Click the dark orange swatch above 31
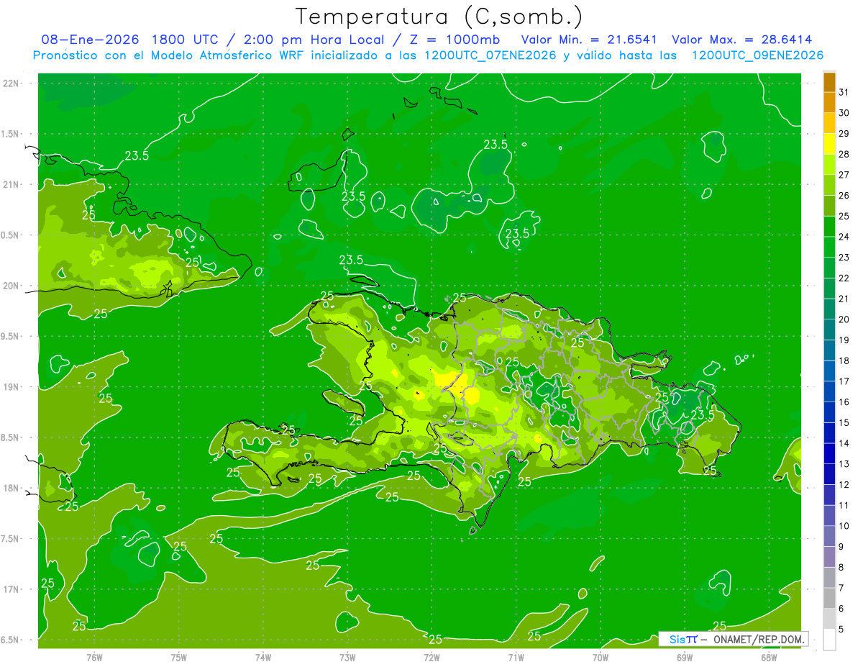 [x=829, y=82]
